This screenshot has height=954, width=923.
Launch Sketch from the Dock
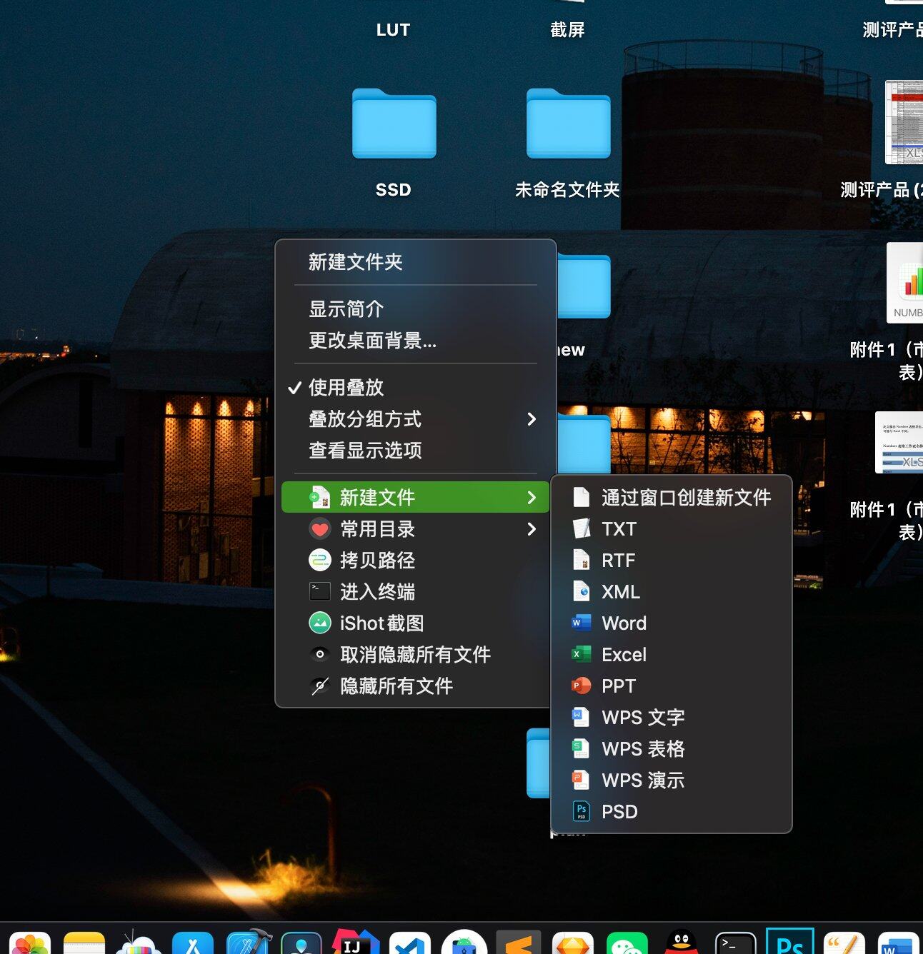coord(573,943)
